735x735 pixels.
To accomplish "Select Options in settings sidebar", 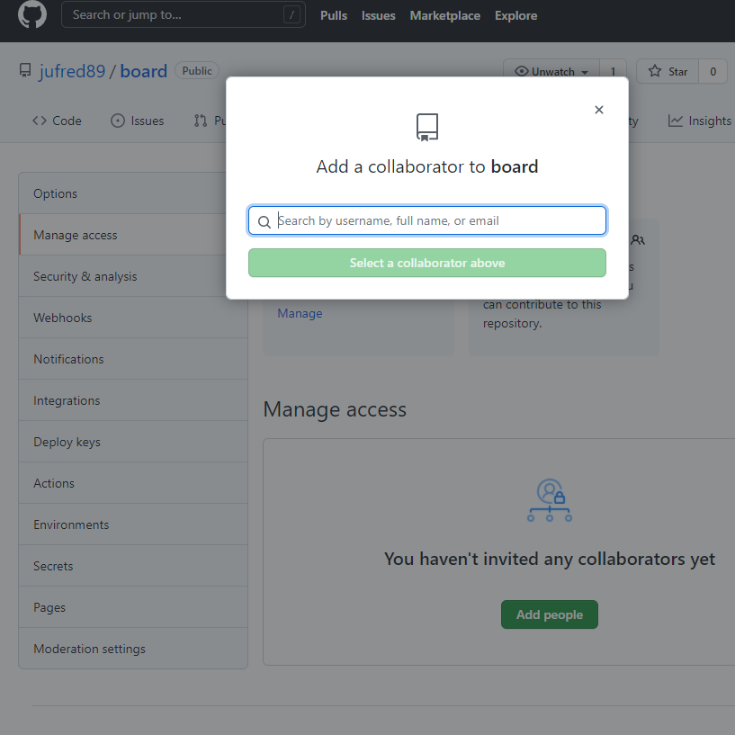I will click(x=132, y=193).
